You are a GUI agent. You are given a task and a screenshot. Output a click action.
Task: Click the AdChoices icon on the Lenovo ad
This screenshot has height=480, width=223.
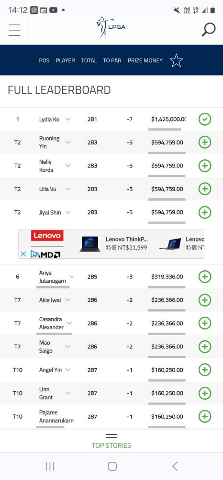click(x=35, y=254)
